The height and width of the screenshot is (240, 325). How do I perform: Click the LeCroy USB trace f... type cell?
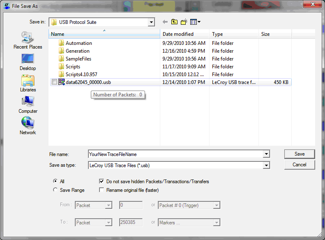point(234,82)
